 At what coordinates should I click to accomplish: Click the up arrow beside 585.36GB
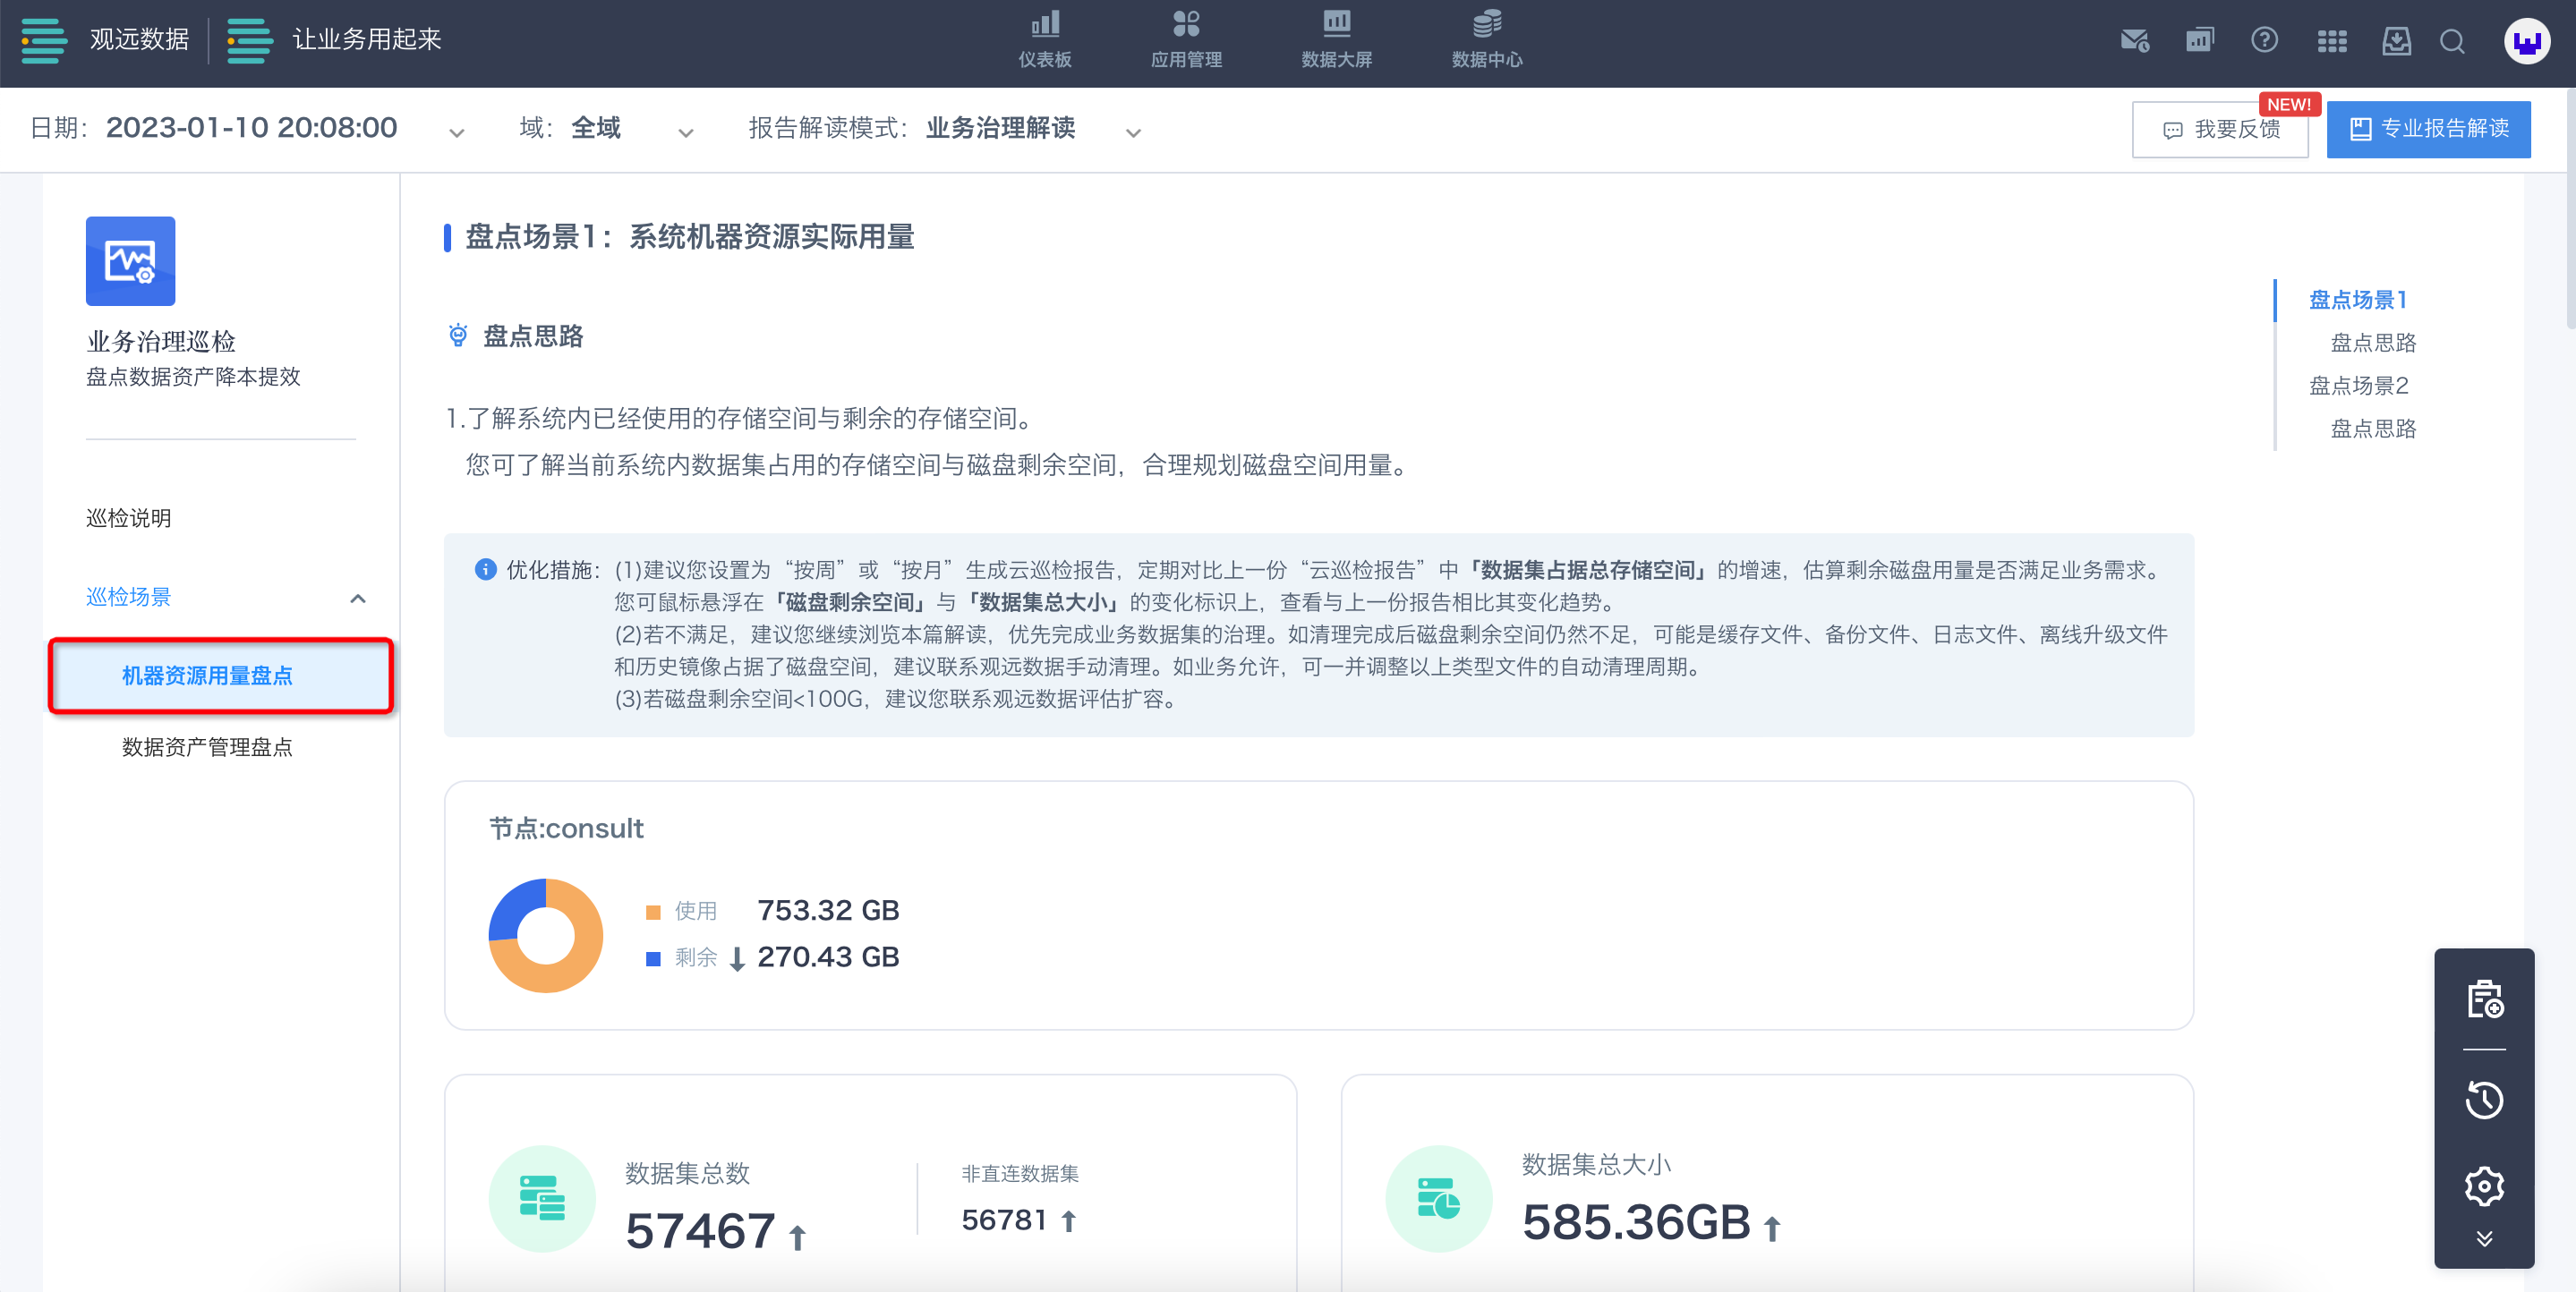[1772, 1228]
